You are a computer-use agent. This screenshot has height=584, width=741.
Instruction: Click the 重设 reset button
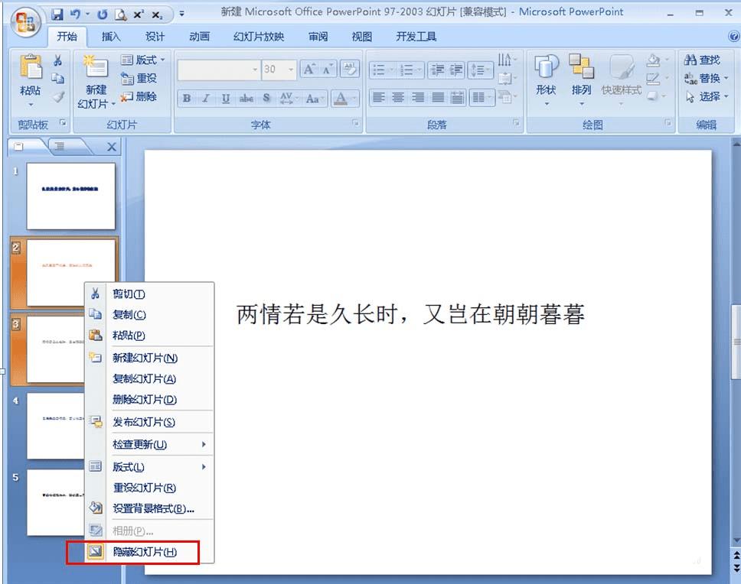[139, 78]
